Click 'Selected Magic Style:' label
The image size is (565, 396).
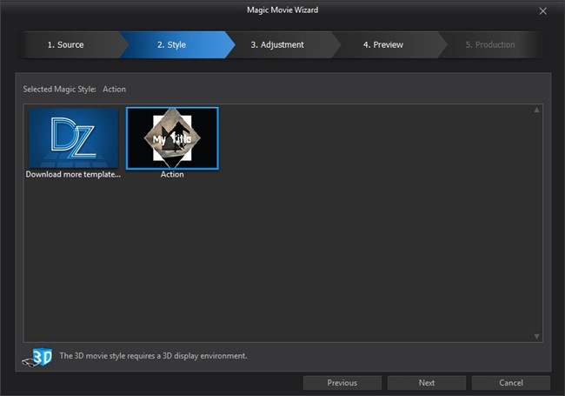59,90
